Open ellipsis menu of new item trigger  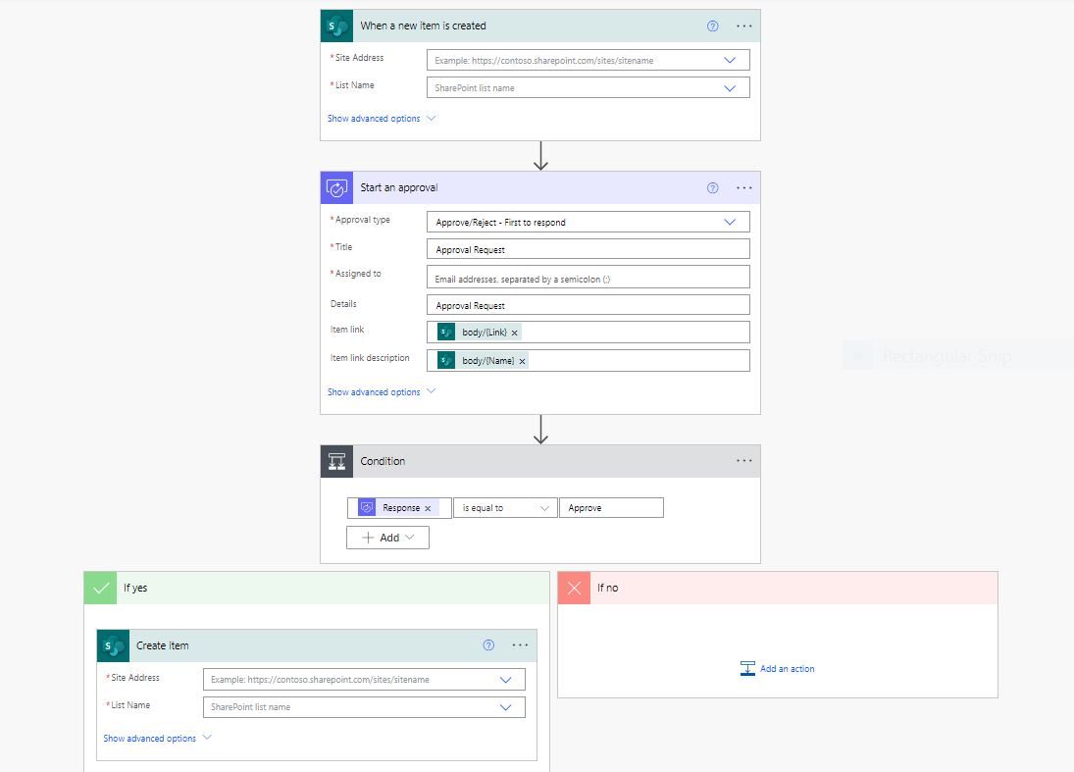coord(743,26)
